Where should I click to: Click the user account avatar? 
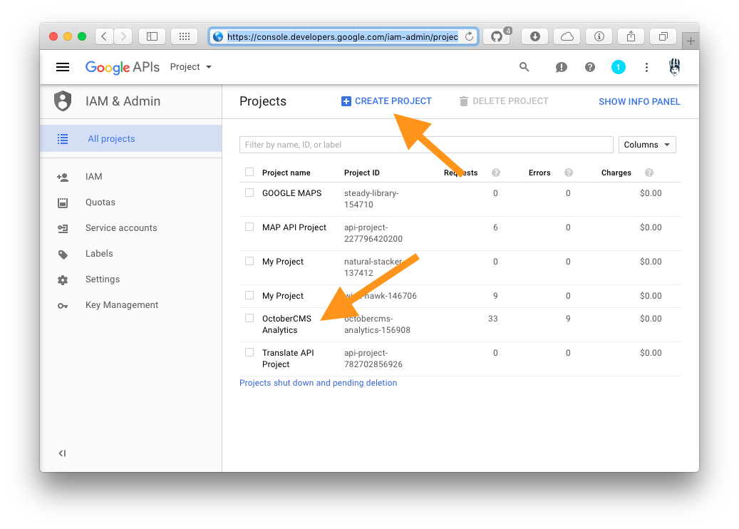coord(675,67)
